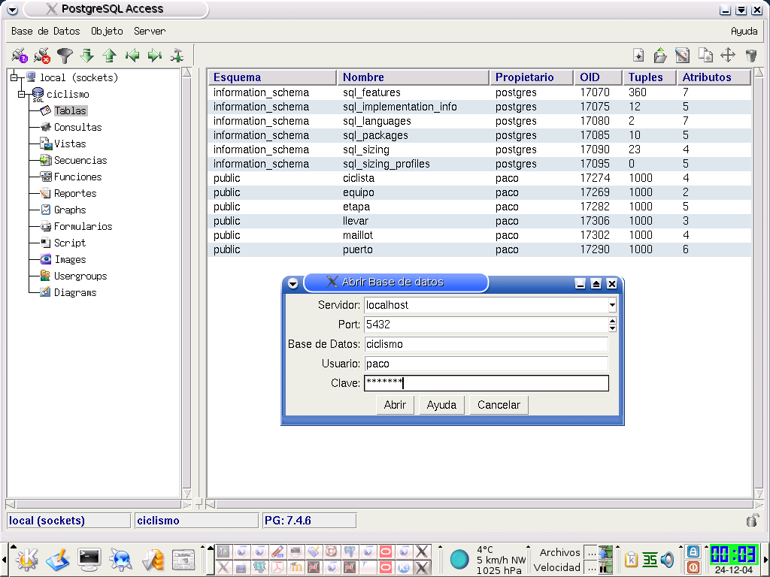The image size is (770, 577).
Task: Open the KDE K menu launcher
Action: coord(27,559)
